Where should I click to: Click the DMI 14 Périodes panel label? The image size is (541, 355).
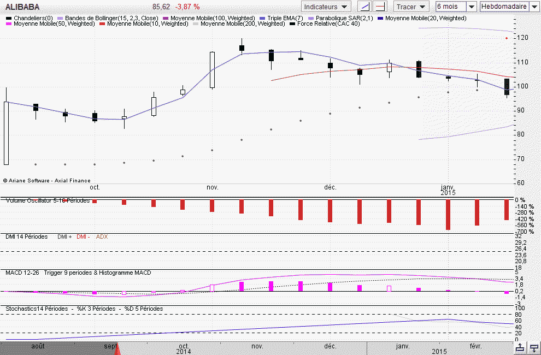(27, 236)
